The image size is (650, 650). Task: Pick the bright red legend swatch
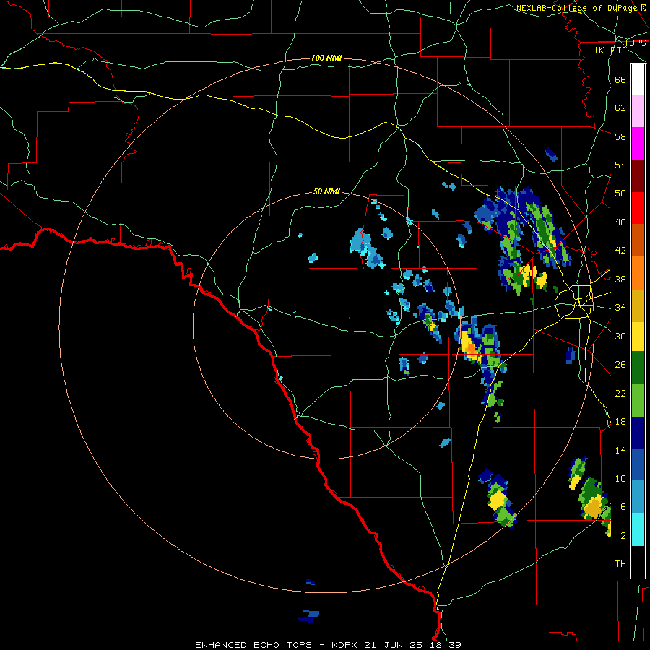pyautogui.click(x=638, y=208)
